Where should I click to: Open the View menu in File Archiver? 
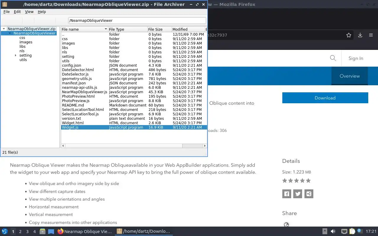(29, 12)
